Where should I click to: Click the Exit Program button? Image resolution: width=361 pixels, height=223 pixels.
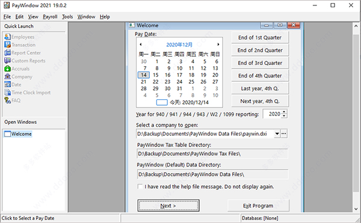pyautogui.click(x=258, y=206)
